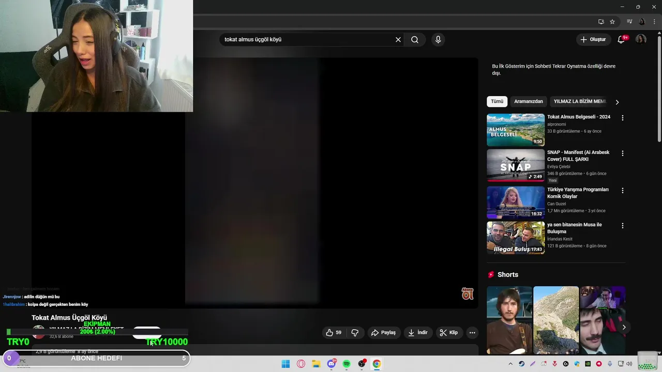The width and height of the screenshot is (662, 372).
Task: Open SNAP Manifest video thumbnail
Action: coord(516,165)
